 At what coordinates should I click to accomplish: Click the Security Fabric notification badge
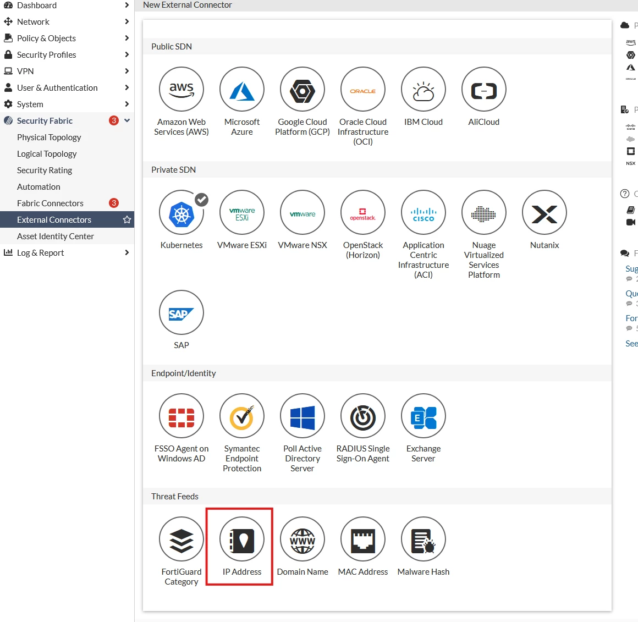pos(114,120)
